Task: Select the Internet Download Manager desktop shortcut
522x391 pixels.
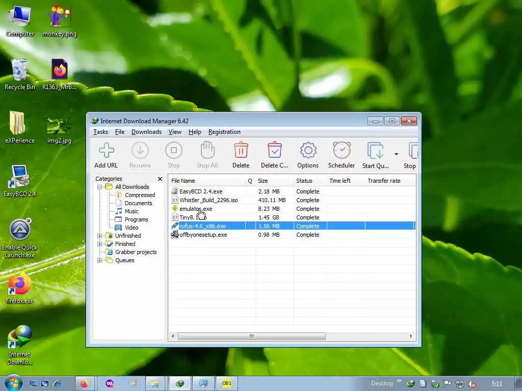Action: click(20, 345)
